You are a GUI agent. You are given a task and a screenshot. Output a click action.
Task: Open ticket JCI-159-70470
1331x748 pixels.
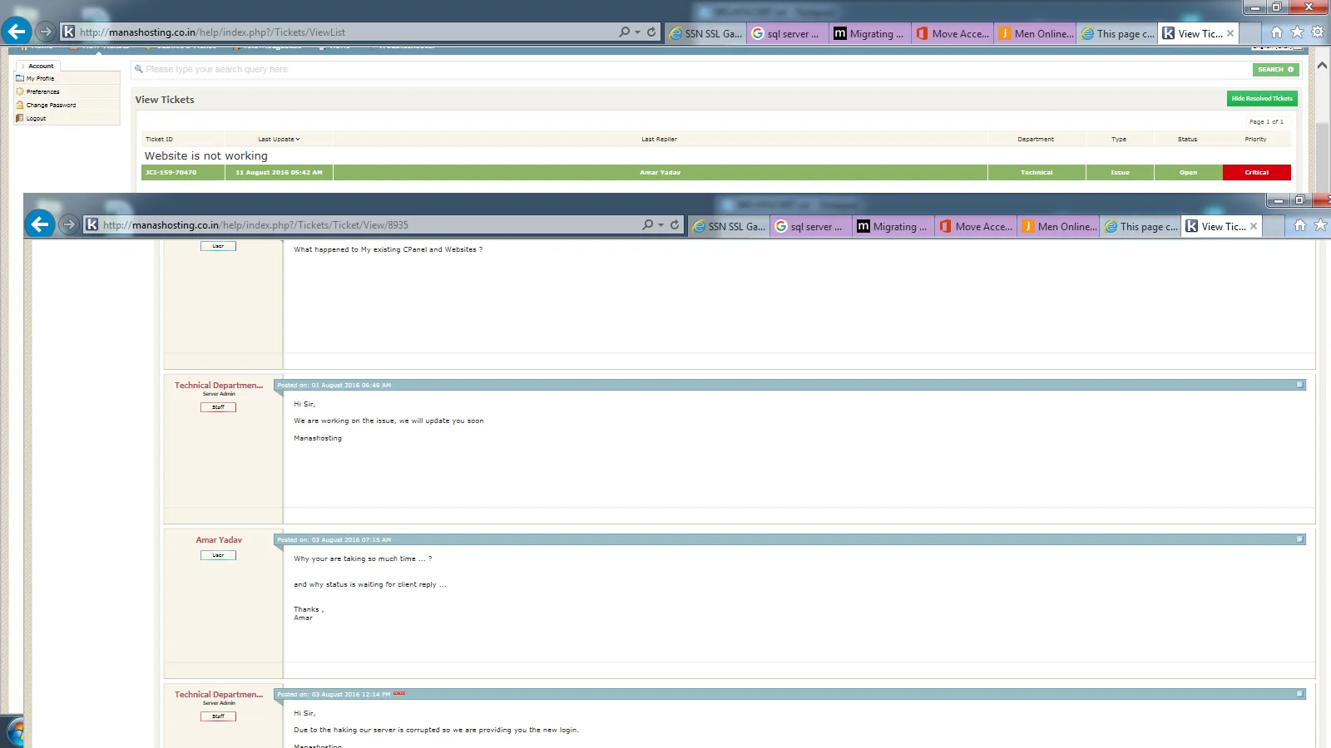click(x=171, y=172)
